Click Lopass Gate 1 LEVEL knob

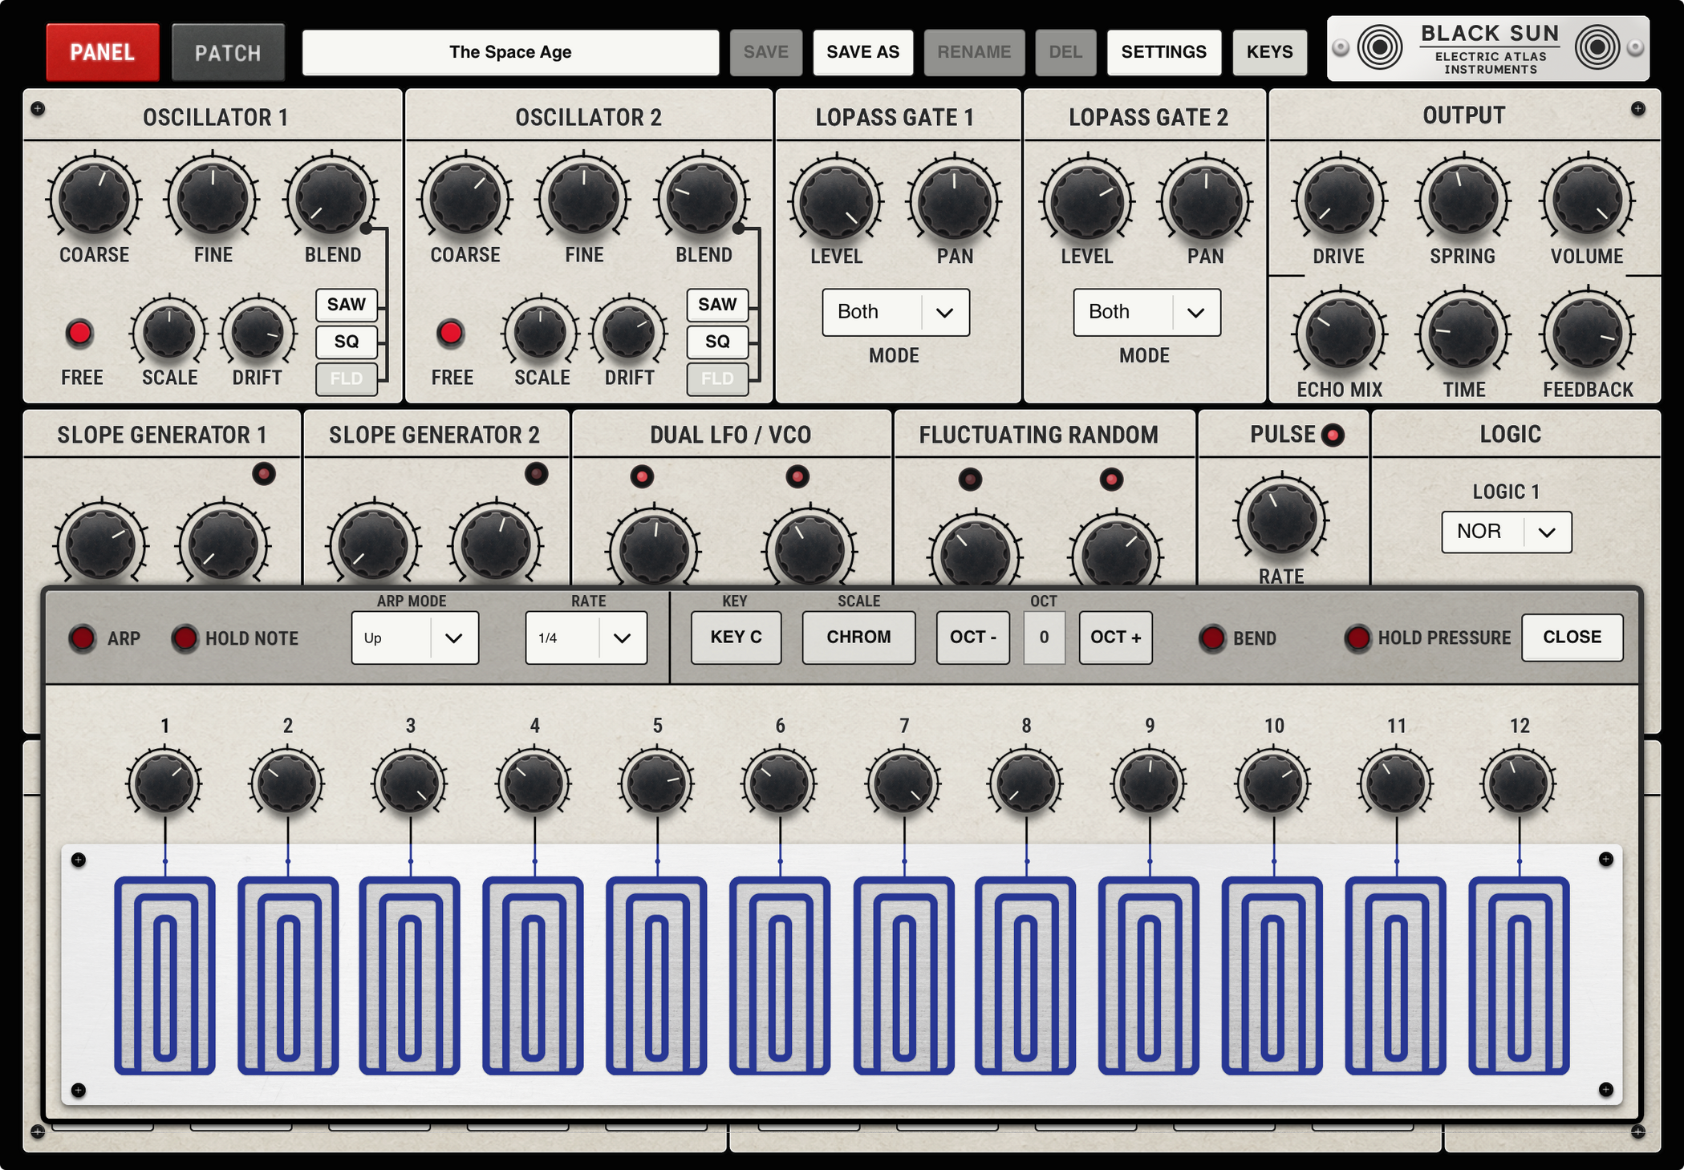pos(836,200)
